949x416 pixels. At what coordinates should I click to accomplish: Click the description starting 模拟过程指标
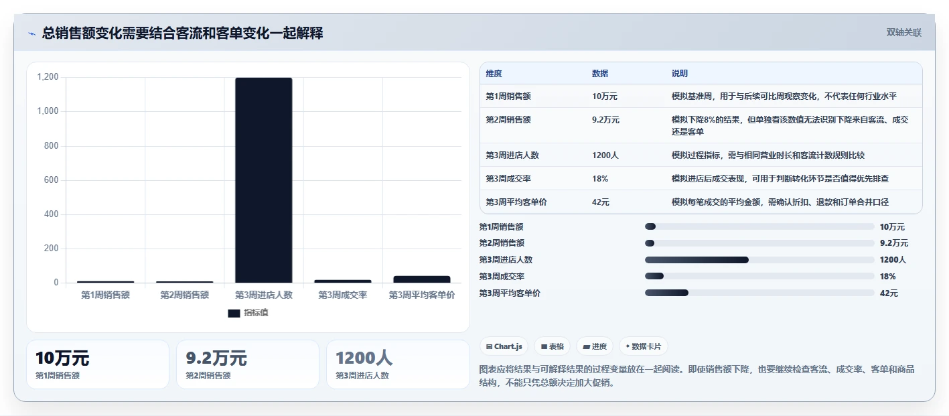pos(768,155)
